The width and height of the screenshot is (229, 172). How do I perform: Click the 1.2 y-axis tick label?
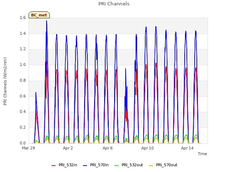point(23,49)
